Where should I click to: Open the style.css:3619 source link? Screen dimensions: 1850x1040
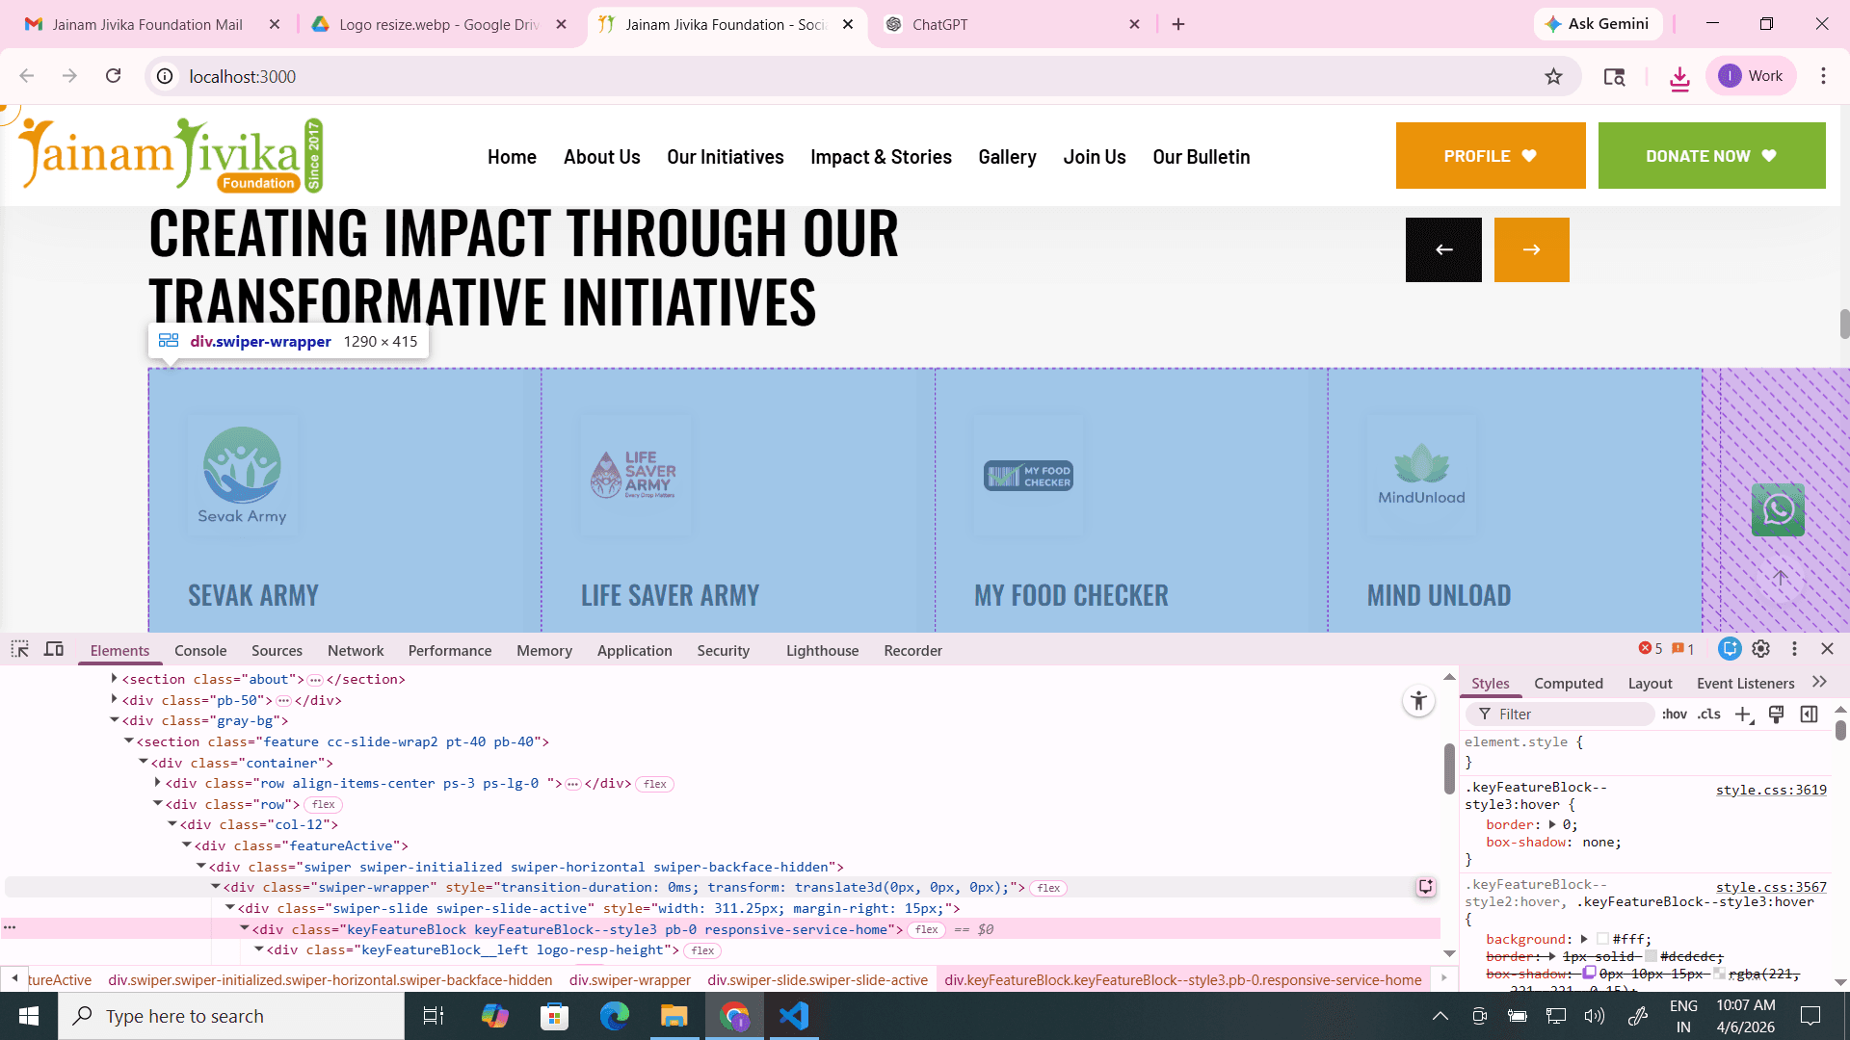pyautogui.click(x=1770, y=790)
